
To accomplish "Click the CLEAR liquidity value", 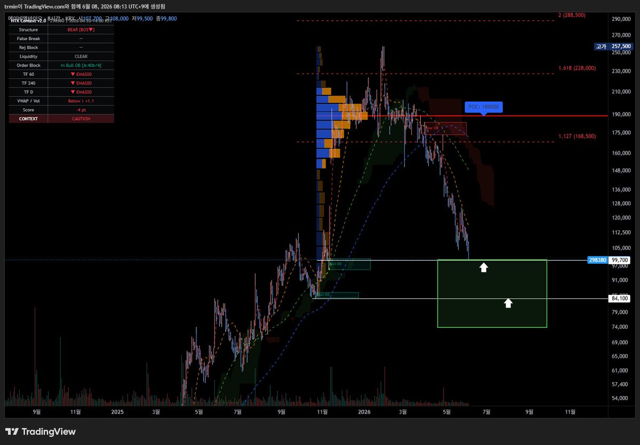I will (81, 56).
